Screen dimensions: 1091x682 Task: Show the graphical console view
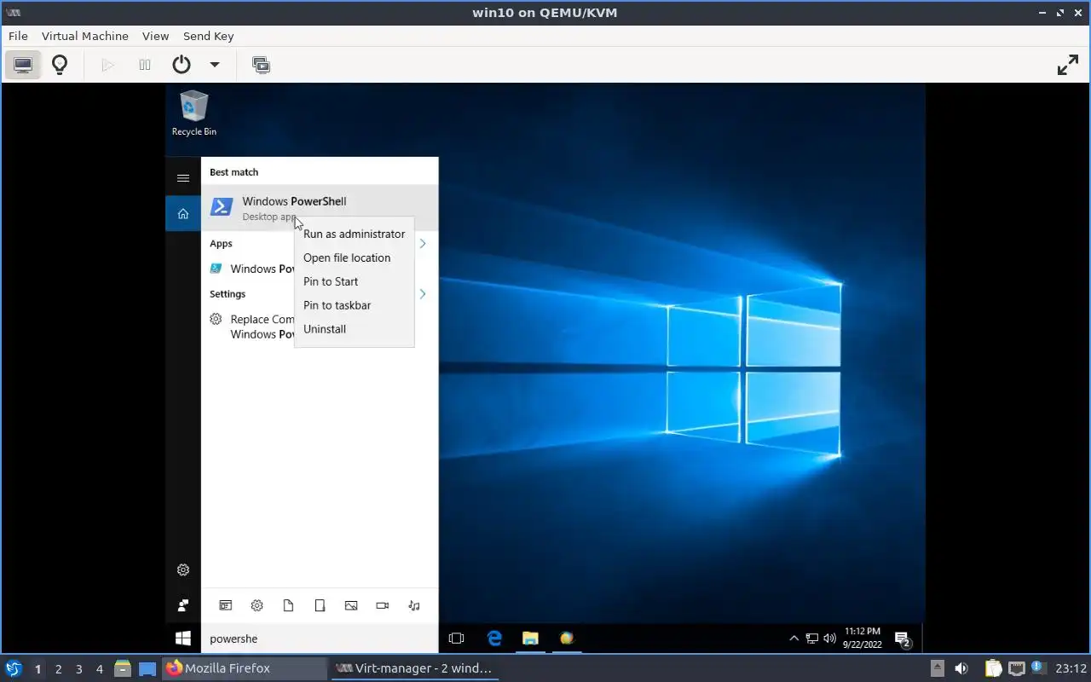tap(23, 65)
